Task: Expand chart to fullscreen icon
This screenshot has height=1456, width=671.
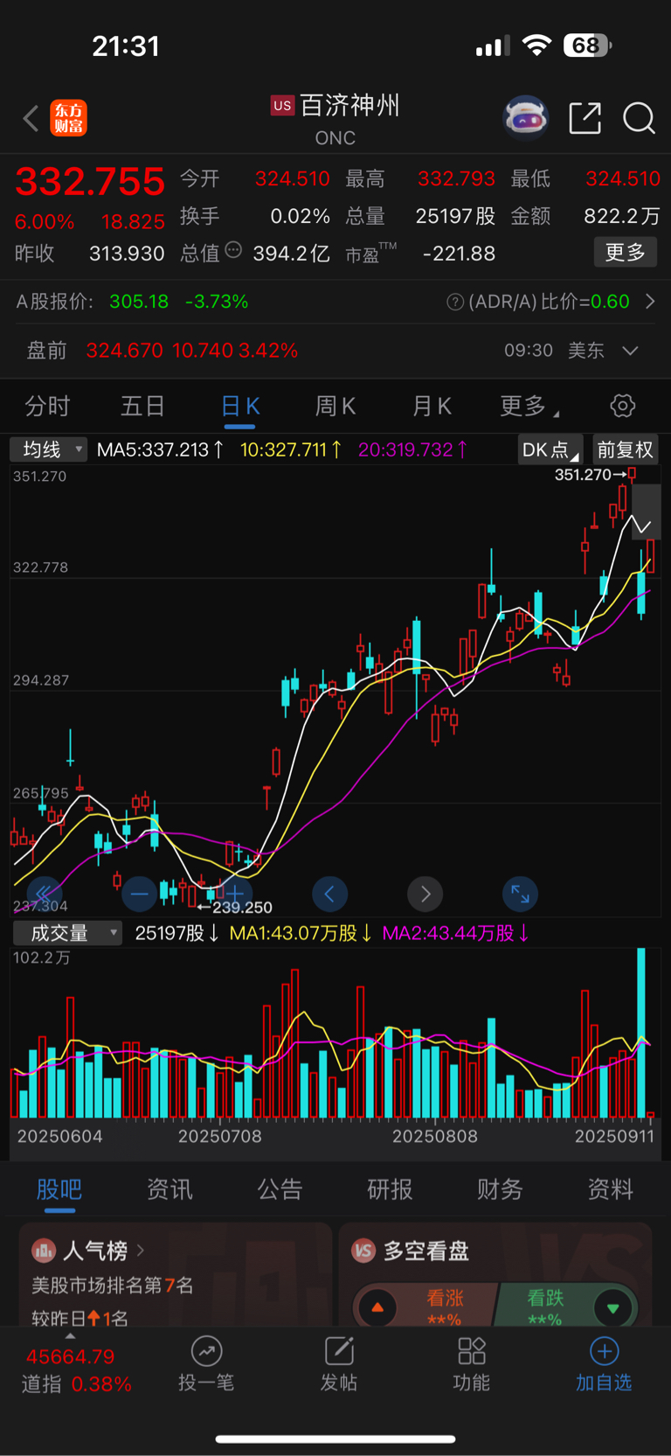Action: [x=521, y=894]
